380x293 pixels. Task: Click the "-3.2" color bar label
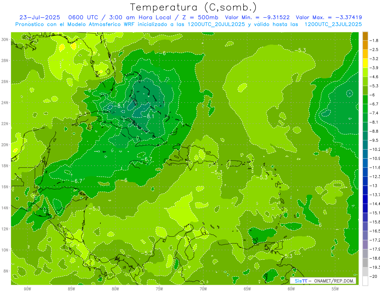tap(374, 58)
